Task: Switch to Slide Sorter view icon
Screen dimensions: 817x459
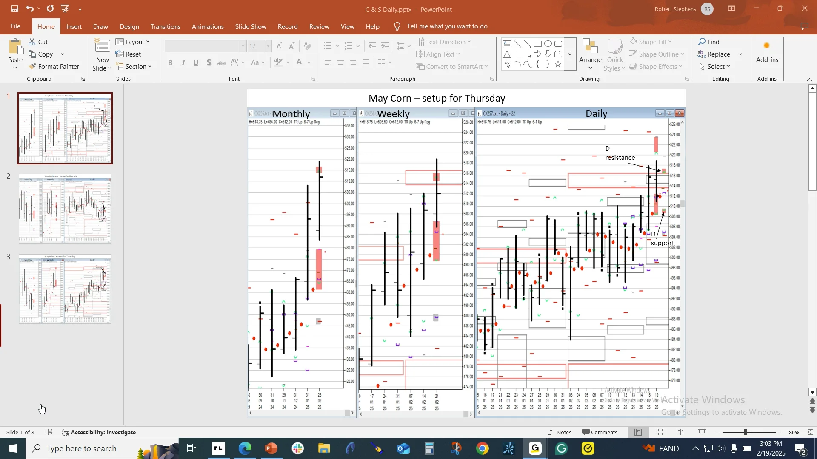Action: [x=659, y=432]
